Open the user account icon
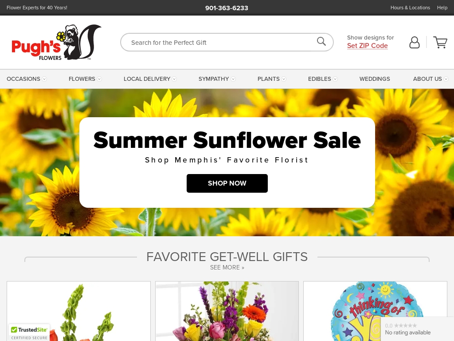Viewport: 454px width, 341px height. pyautogui.click(x=415, y=42)
